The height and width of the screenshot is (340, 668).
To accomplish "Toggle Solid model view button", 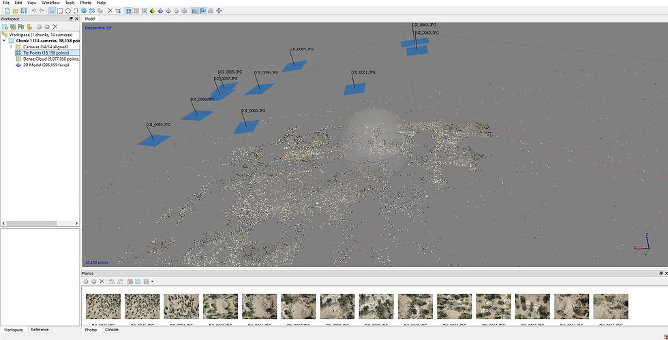I will (x=160, y=11).
